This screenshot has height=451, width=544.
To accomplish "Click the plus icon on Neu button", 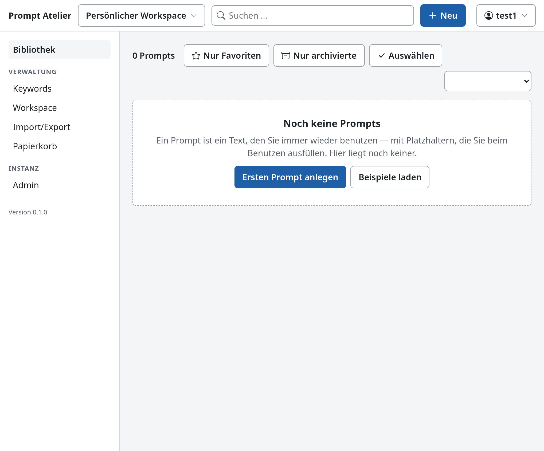I will tap(432, 15).
